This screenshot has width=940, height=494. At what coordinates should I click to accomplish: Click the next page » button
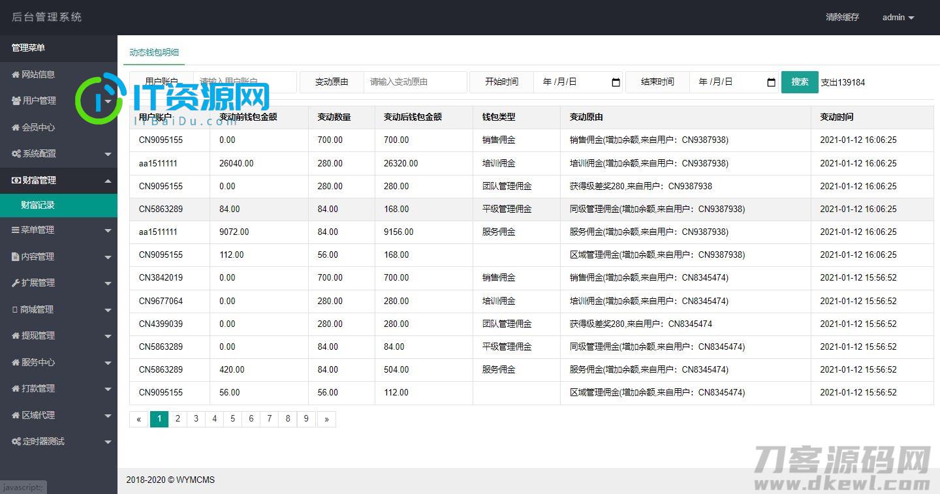pyautogui.click(x=326, y=419)
